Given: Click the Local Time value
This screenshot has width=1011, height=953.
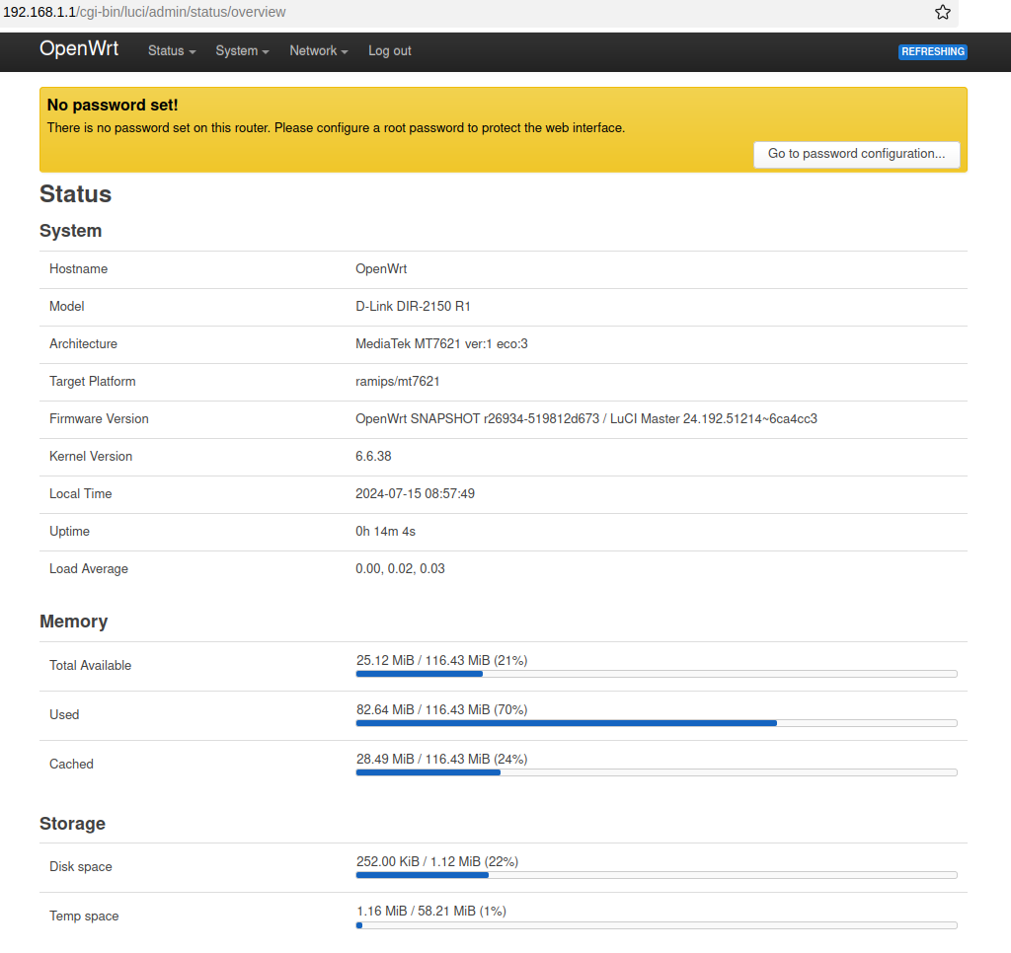Looking at the screenshot, I should coord(414,493).
